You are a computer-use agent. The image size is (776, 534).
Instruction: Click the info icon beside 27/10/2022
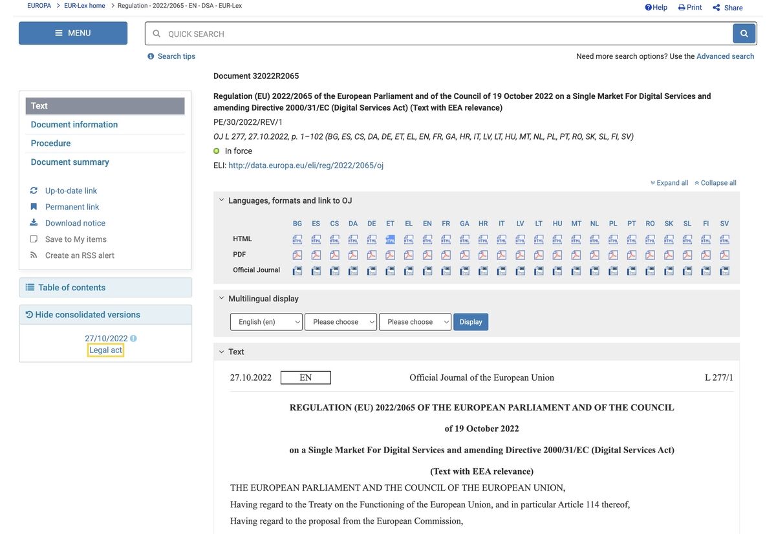[x=133, y=339]
